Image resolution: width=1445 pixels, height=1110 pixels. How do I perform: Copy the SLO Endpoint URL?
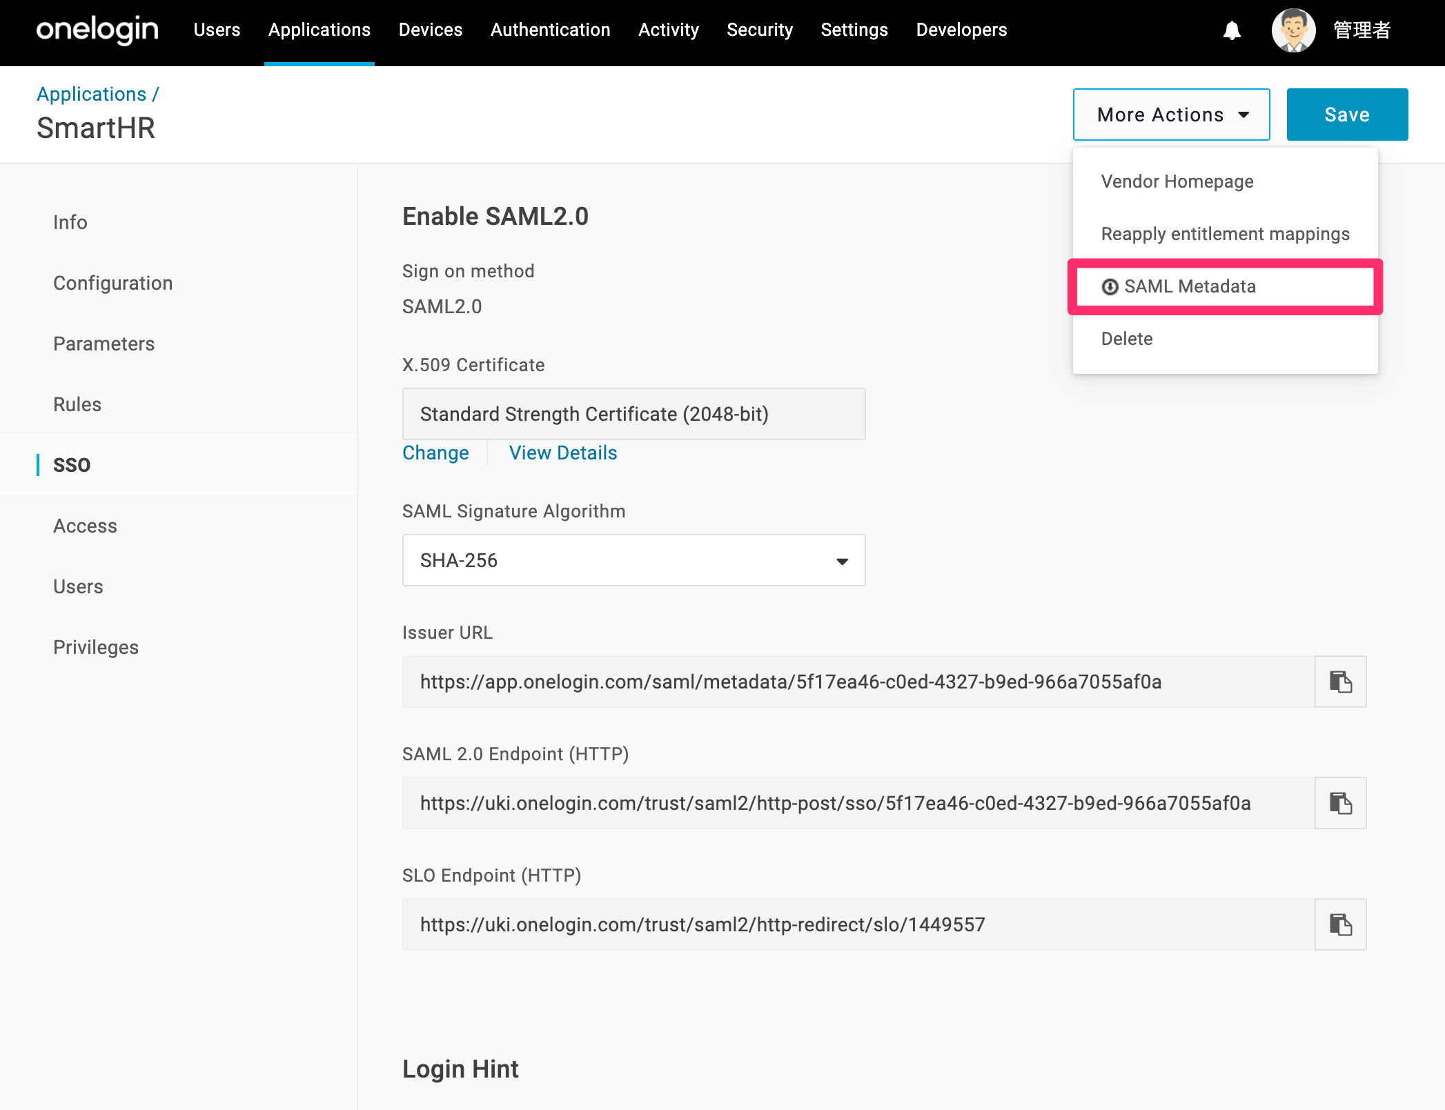click(1340, 924)
